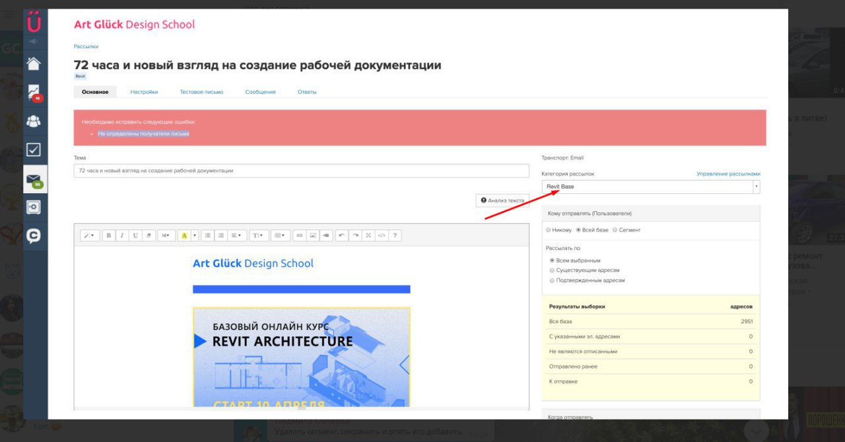Open the paragraph alignment dropdown

click(x=238, y=236)
